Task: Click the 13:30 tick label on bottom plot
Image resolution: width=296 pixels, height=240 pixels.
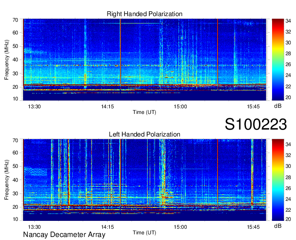Action: click(x=34, y=227)
